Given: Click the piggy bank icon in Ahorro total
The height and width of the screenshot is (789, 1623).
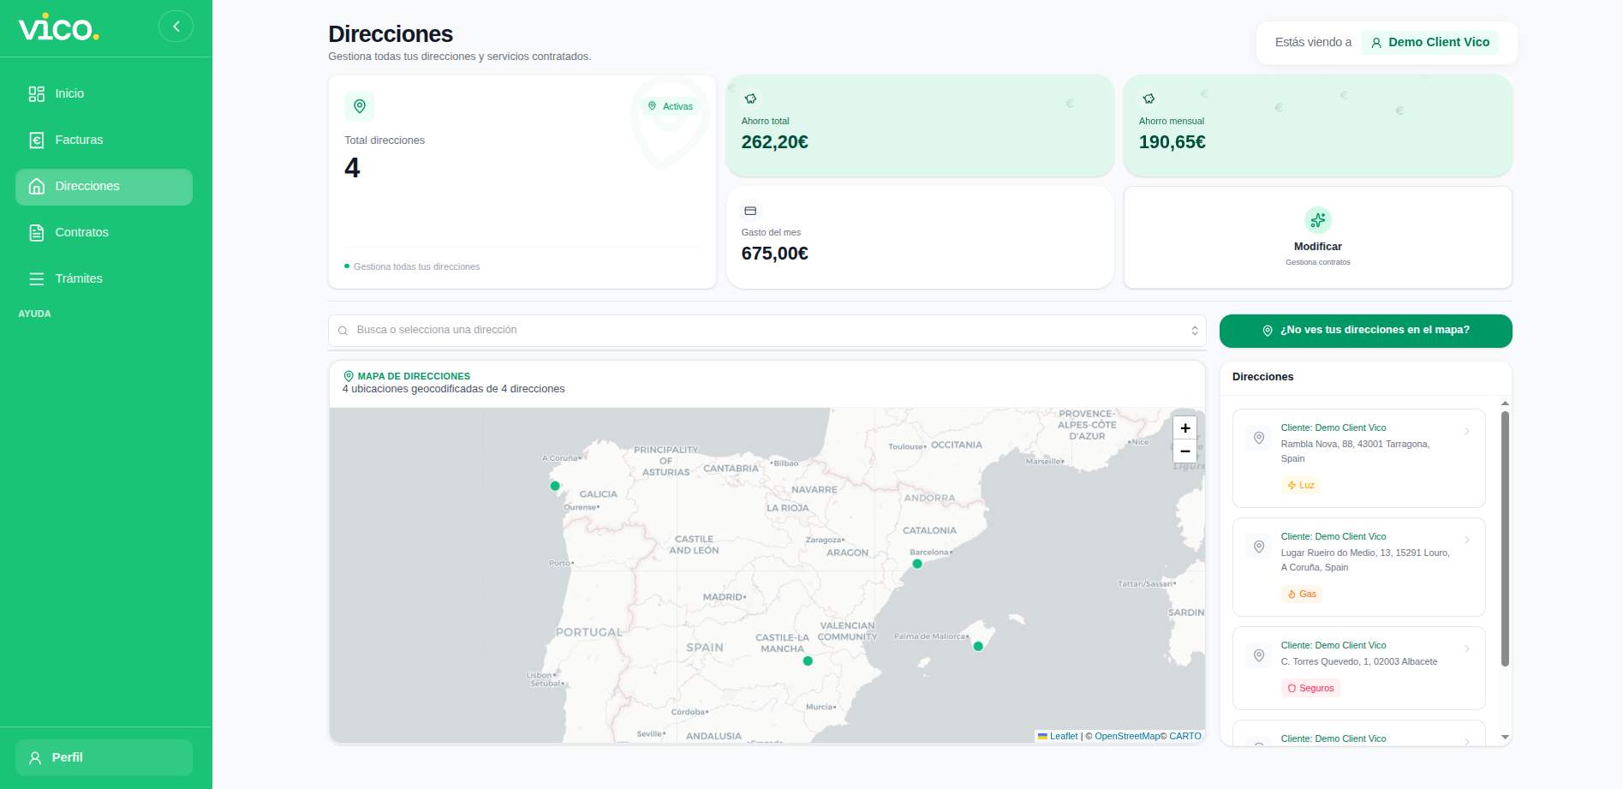Looking at the screenshot, I should [750, 99].
